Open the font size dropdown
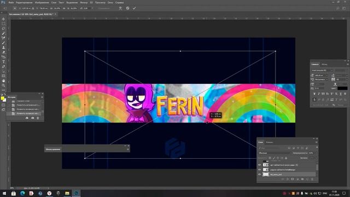This screenshot has height=197, width=350. coord(327,76)
